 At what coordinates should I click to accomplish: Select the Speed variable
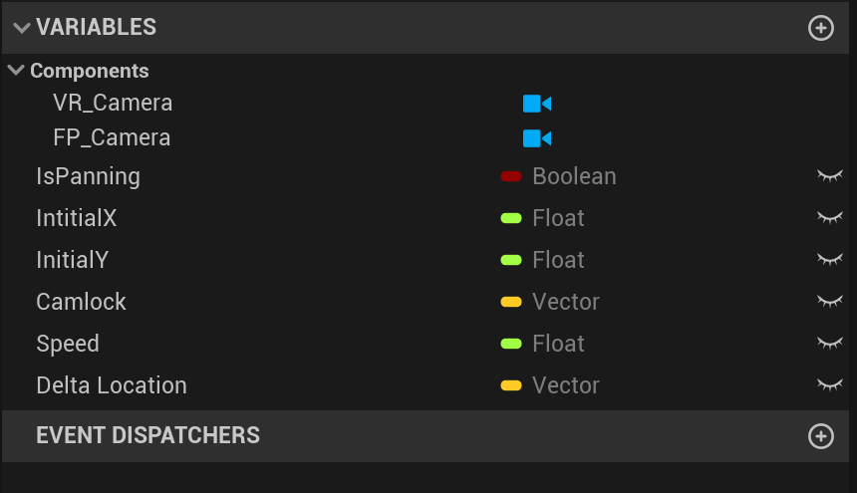point(68,344)
